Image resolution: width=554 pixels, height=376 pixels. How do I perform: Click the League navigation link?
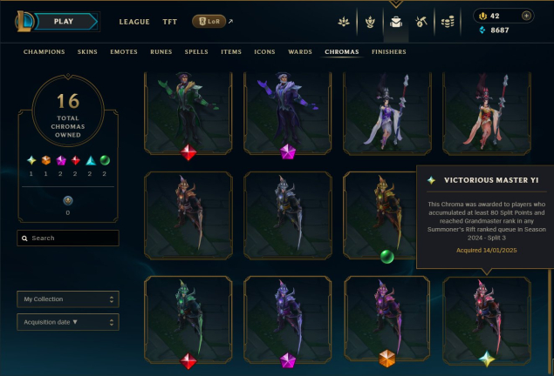(134, 22)
